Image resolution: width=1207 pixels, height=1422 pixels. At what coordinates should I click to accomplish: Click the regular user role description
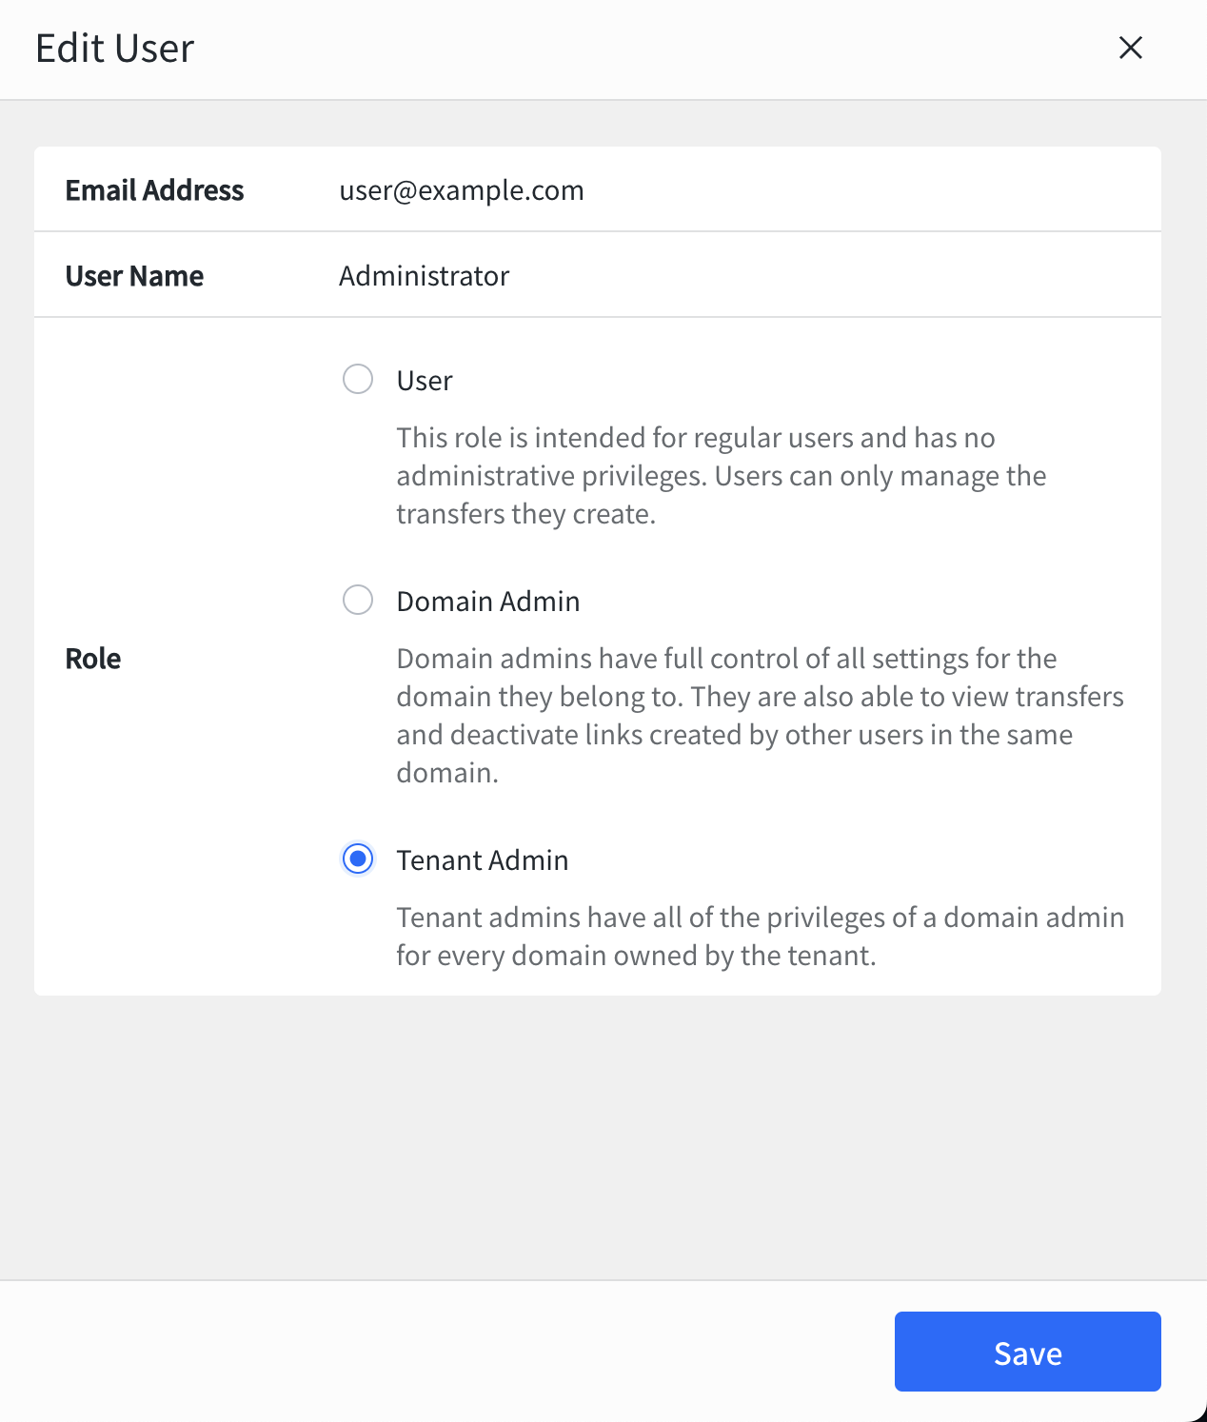tap(721, 476)
